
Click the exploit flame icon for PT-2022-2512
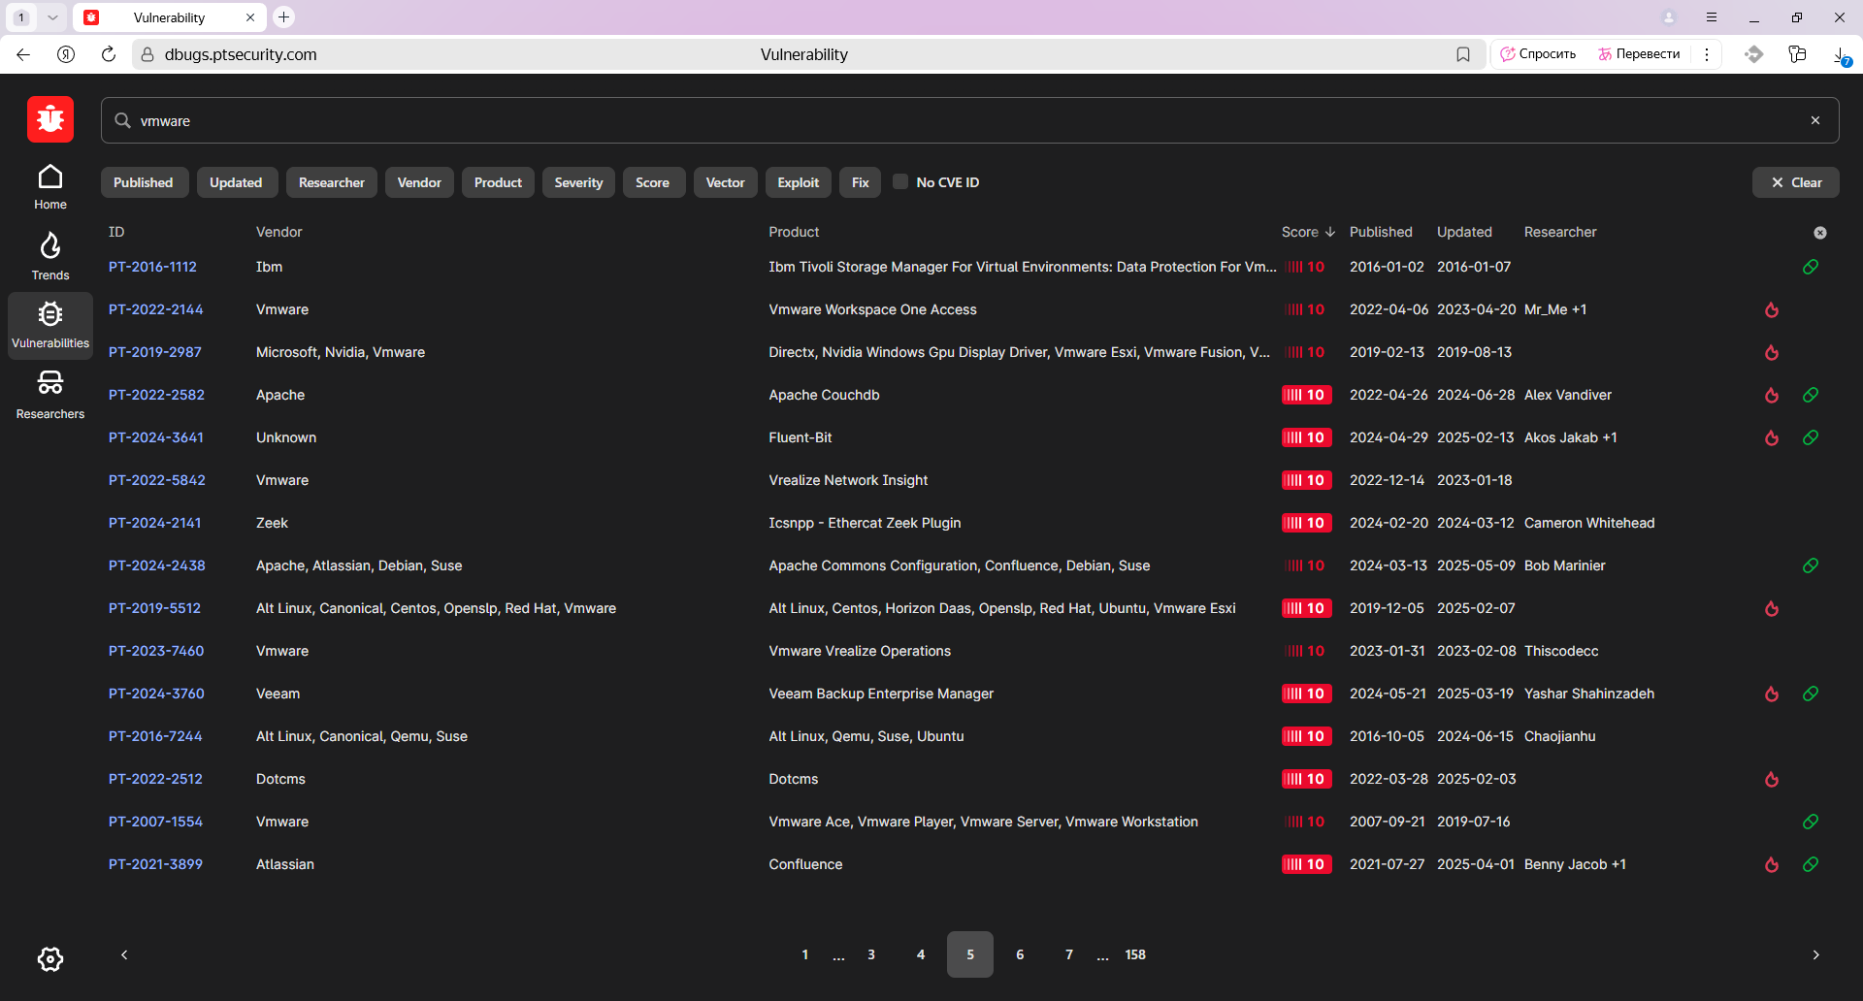tap(1772, 779)
